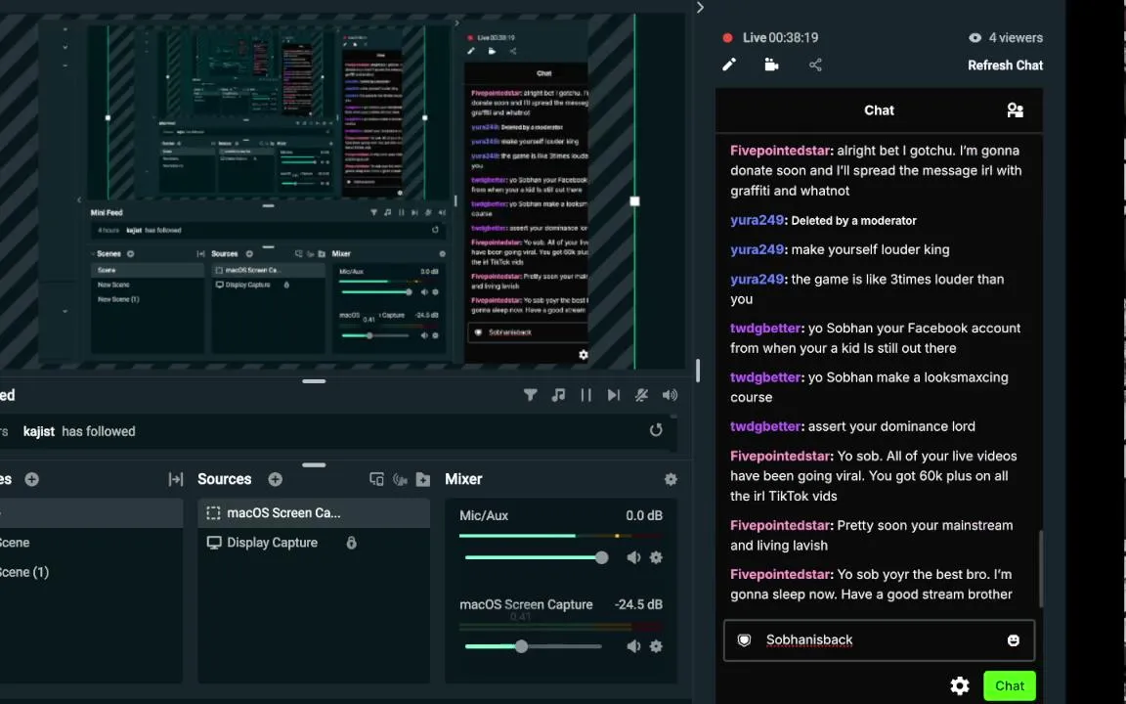Click the Mini Feed filter funnel icon
Viewport: 1126px width, 704px height.
point(530,395)
